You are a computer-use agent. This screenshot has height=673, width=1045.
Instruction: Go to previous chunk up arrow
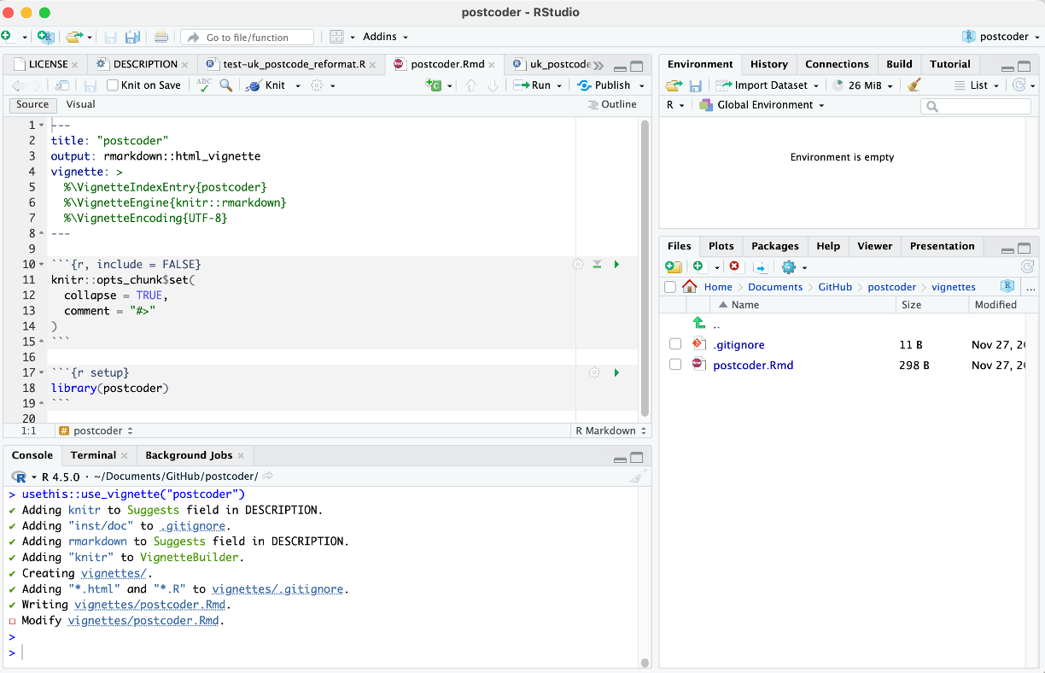[x=471, y=85]
